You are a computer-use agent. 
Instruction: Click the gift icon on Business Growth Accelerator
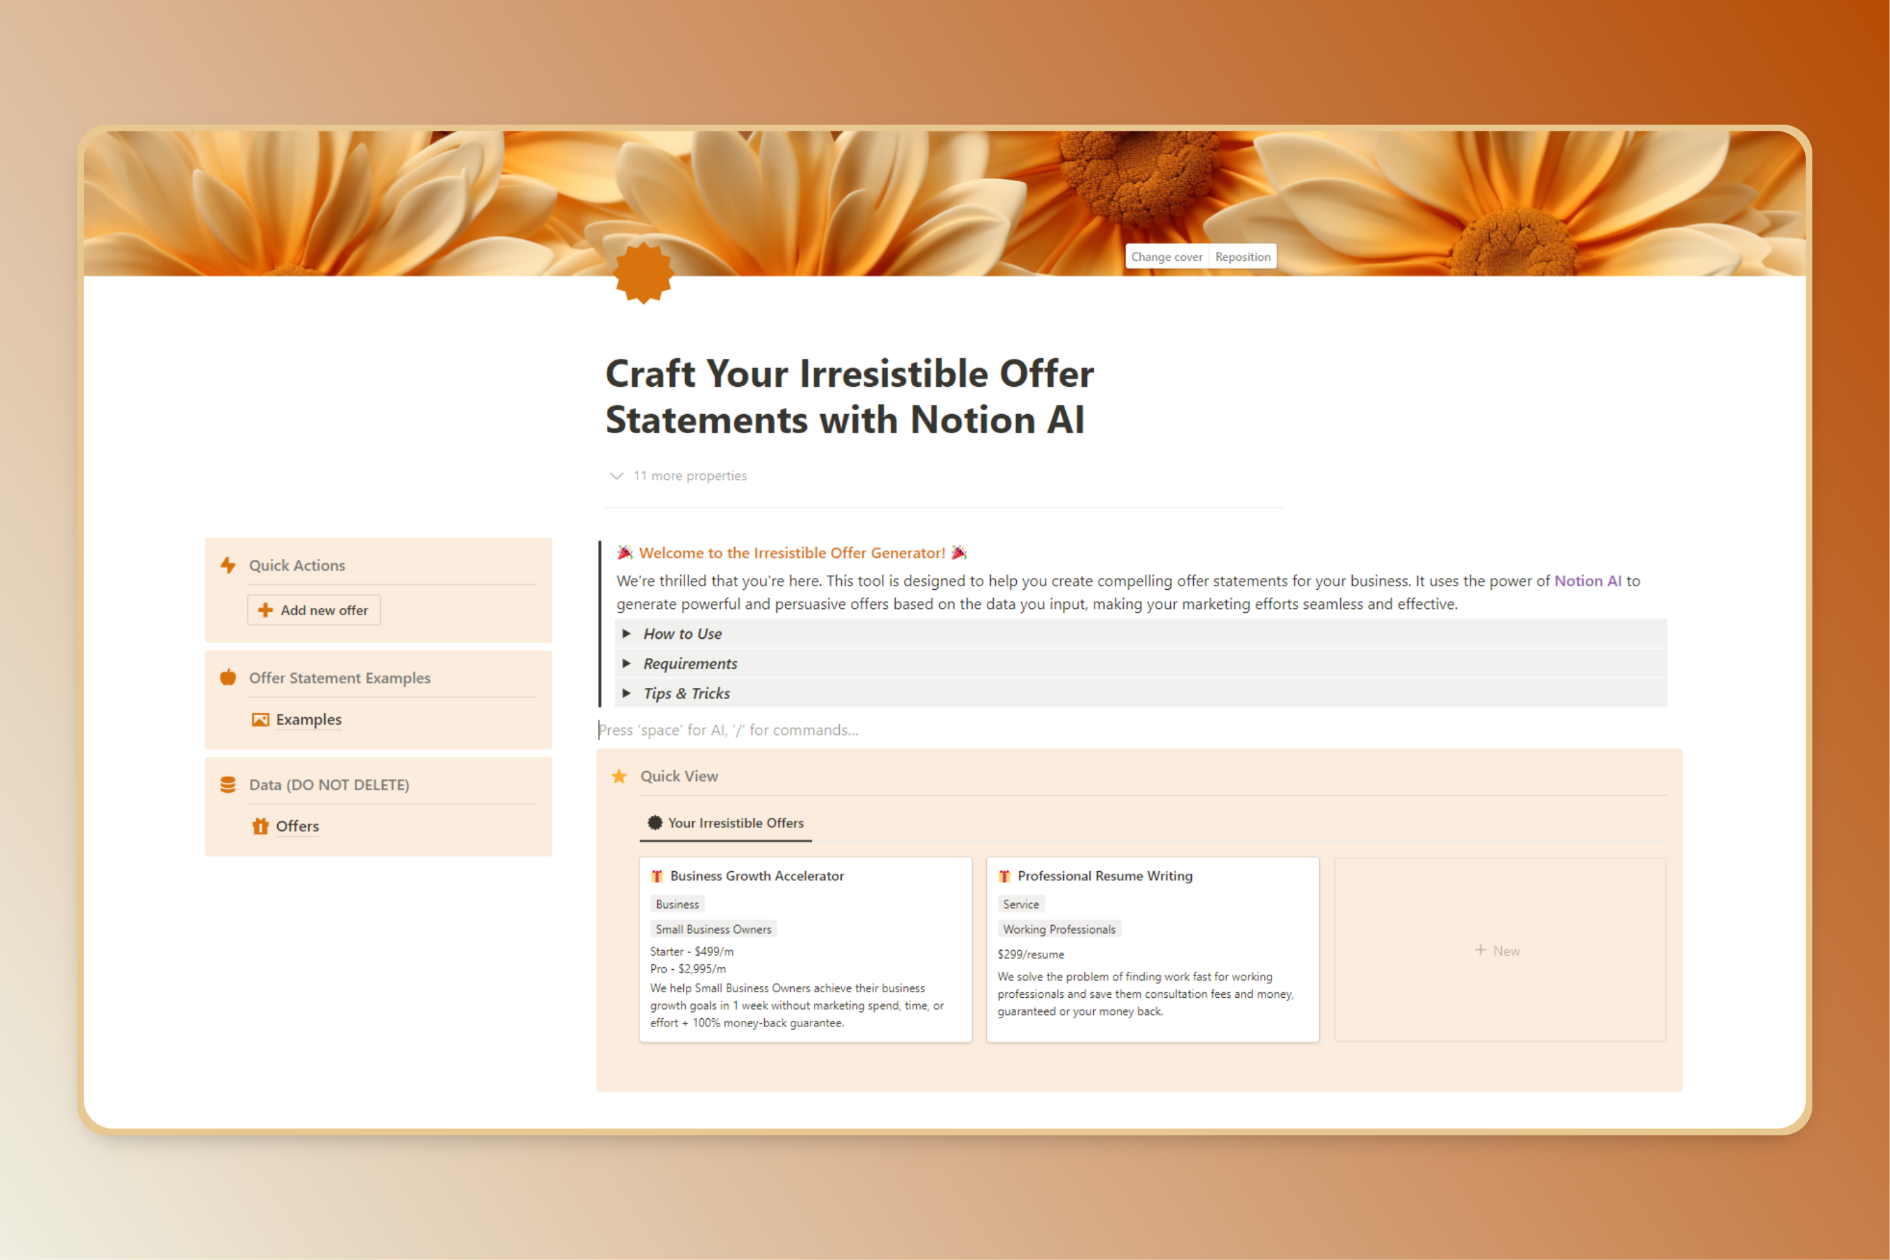coord(657,876)
